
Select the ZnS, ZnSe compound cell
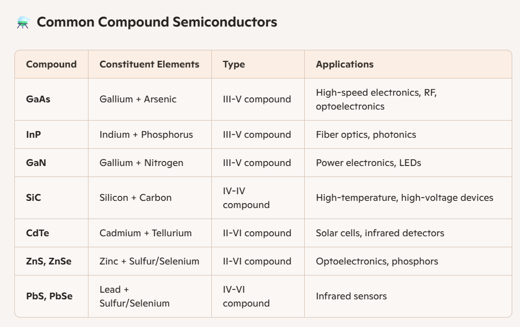(49, 261)
